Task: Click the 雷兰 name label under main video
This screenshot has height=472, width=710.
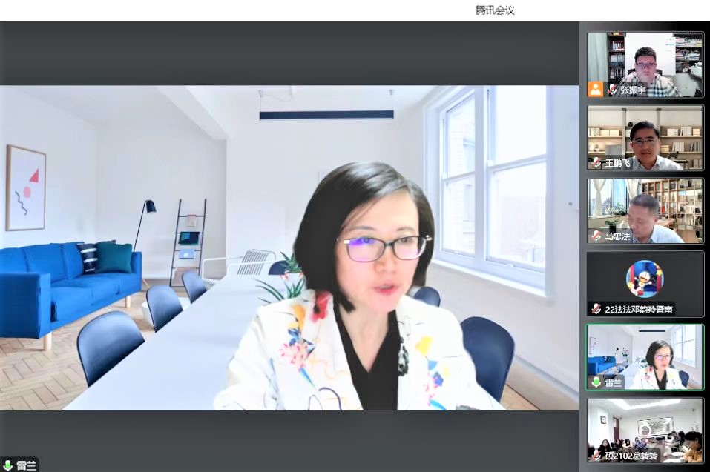Action: (26, 465)
